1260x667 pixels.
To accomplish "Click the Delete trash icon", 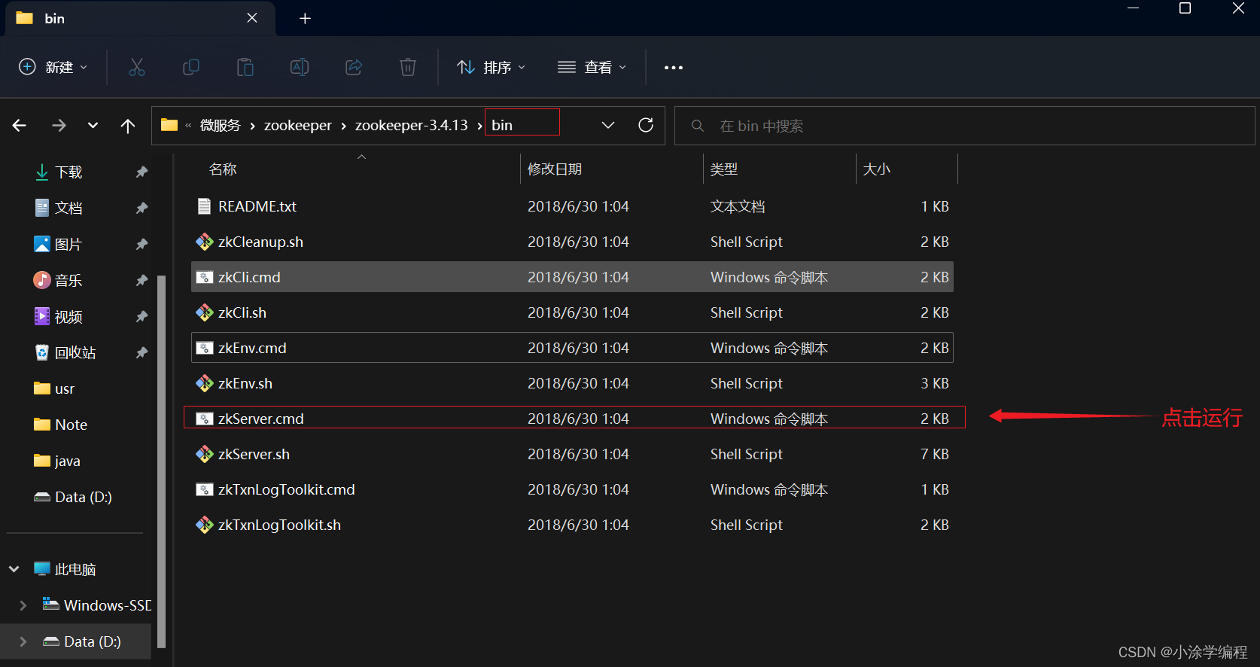I will click(x=408, y=67).
